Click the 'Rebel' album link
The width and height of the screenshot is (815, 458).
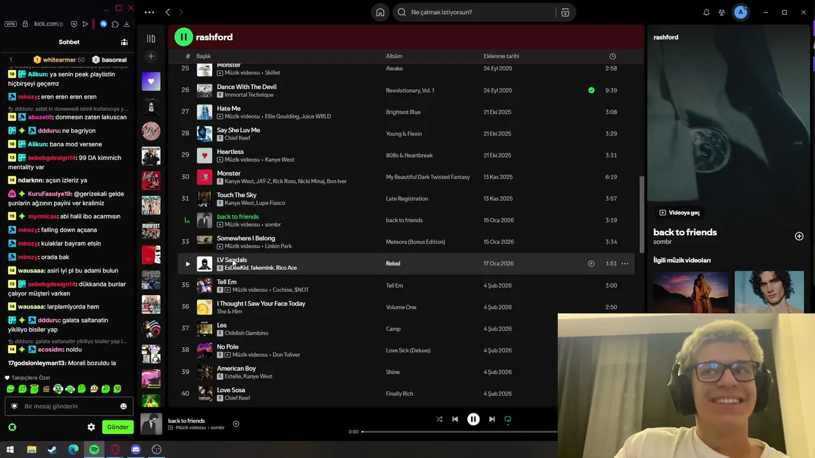(393, 263)
